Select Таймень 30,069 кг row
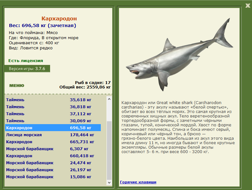This screenshot has height=190, width=252. (x=53, y=121)
